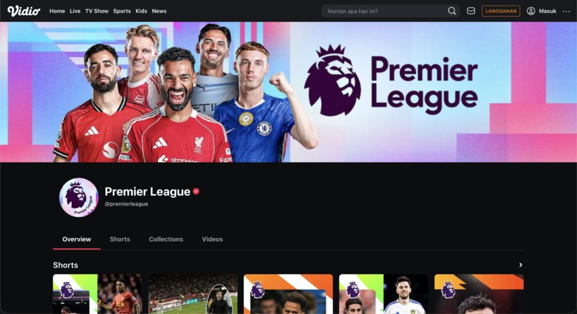Expand Shorts section with right chevron
Viewport: 577px width, 314px height.
pos(521,265)
